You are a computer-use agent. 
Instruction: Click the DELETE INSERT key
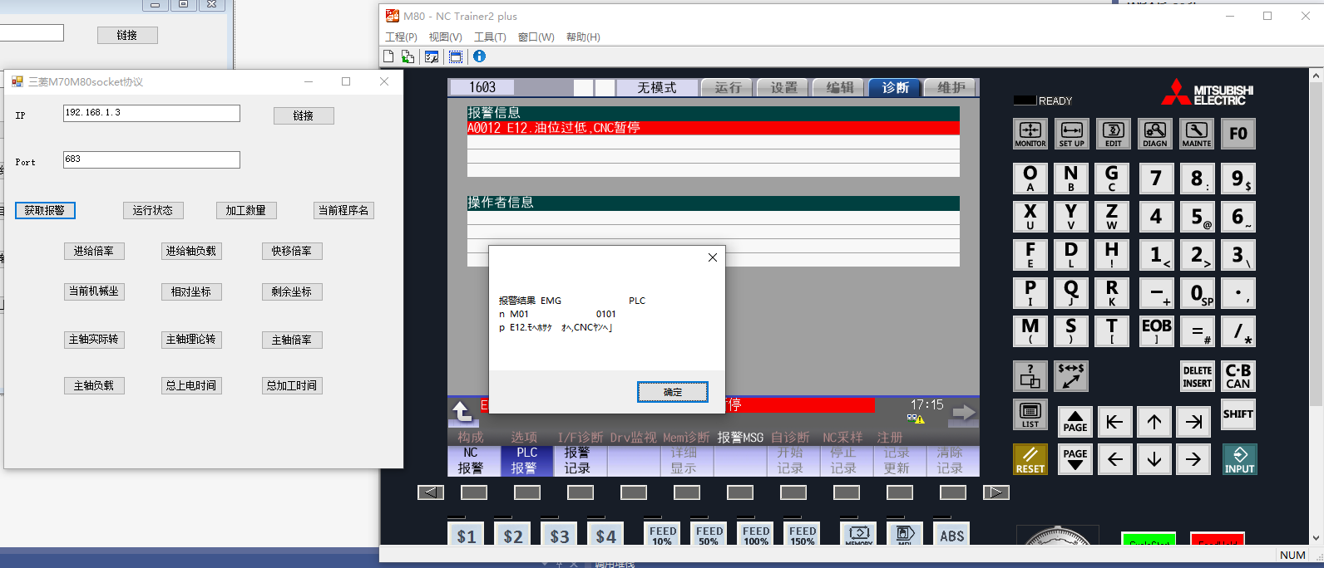coord(1197,376)
